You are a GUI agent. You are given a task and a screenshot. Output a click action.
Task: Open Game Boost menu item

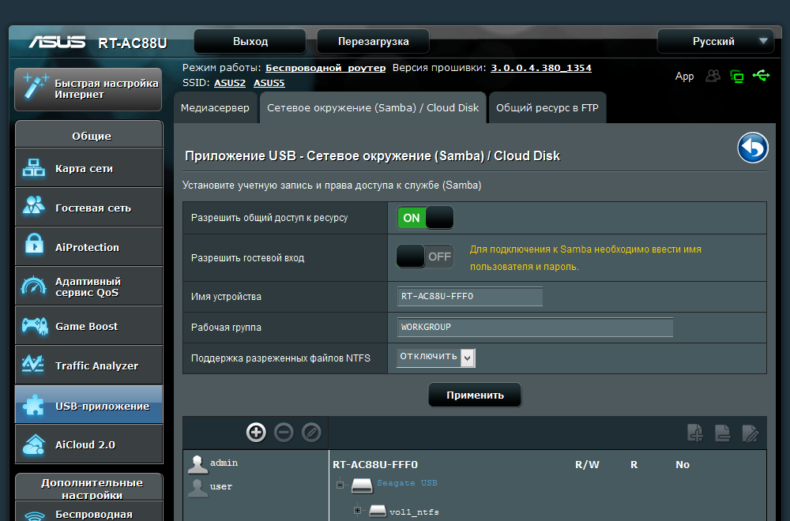(89, 326)
